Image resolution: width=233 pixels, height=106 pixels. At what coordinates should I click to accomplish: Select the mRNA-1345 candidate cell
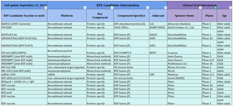24,74
